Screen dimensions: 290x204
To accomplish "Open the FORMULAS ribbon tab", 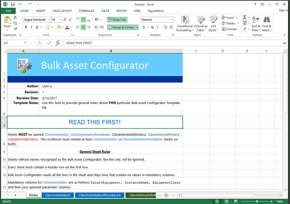I will [86, 11].
